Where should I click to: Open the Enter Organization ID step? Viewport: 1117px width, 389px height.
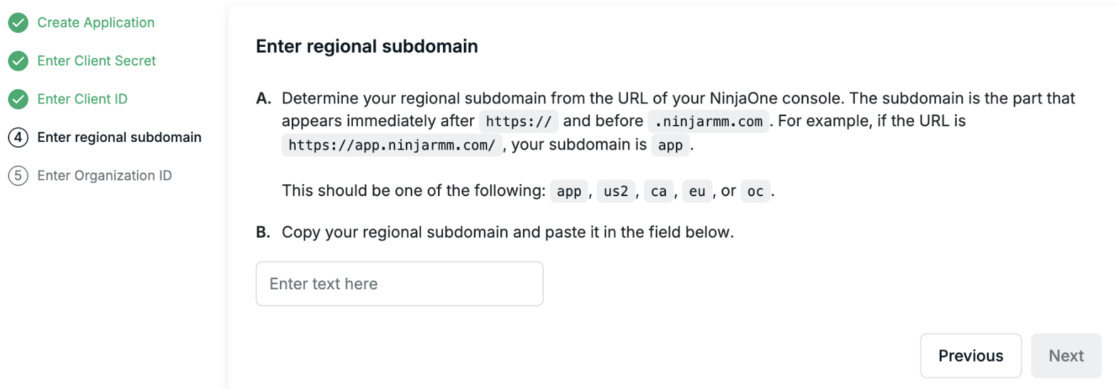pyautogui.click(x=105, y=176)
